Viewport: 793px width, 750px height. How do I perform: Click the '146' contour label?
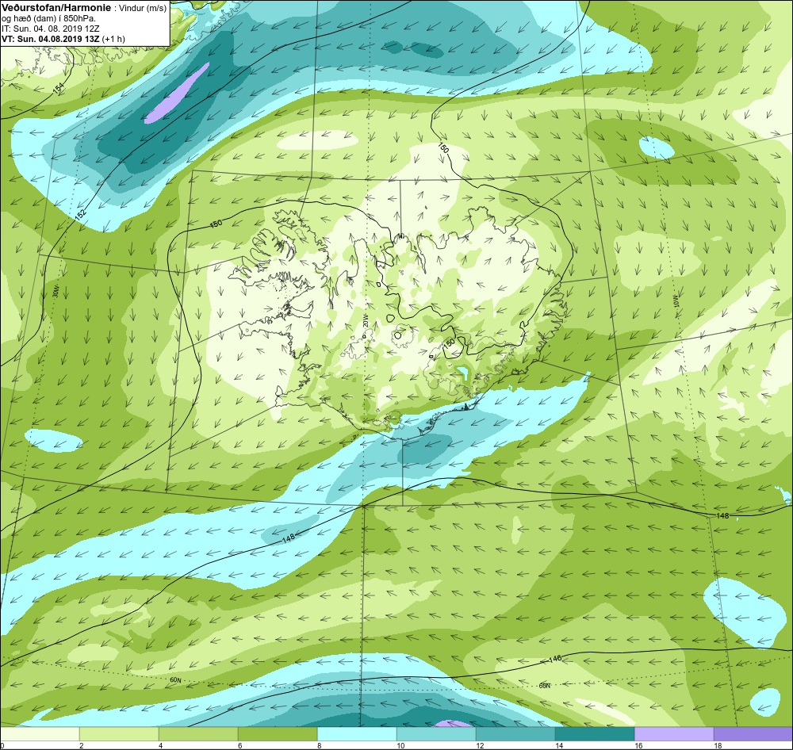pyautogui.click(x=555, y=660)
